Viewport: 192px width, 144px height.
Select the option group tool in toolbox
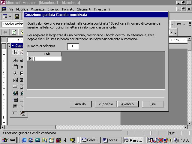tap(15, 67)
